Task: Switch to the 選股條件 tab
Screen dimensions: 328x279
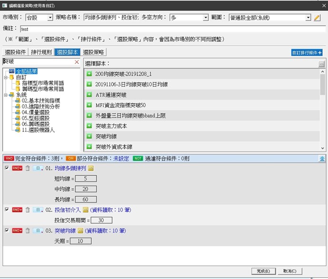Action: (15, 52)
